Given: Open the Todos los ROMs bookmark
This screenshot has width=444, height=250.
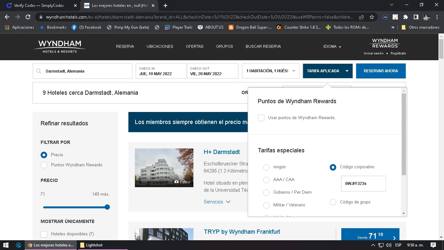Looking at the screenshot, I should point(347,27).
